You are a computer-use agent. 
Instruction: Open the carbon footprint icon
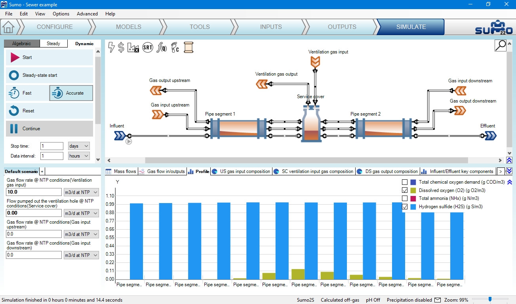click(175, 47)
